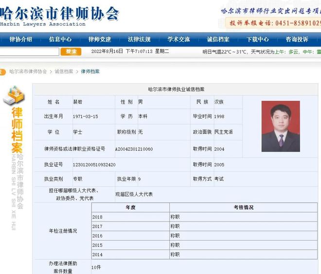Image resolution: width=321 pixels, height=274 pixels.
Task: Click the orange 搜索 button
Action: pyautogui.click(x=71, y=51)
